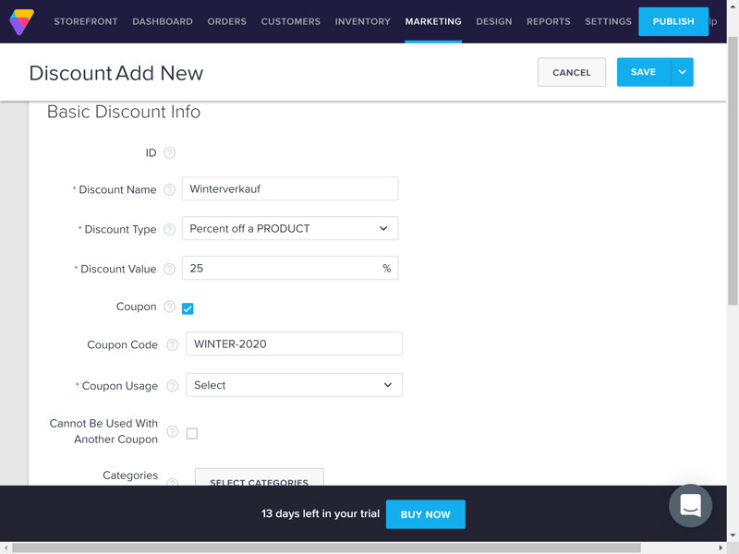The height and width of the screenshot is (554, 739).
Task: Open the Save button dropdown arrow
Action: point(682,72)
